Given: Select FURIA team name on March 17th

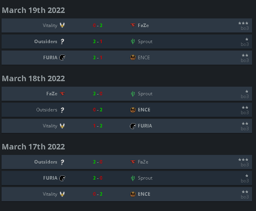Looking at the screenshot, I should pos(50,178).
